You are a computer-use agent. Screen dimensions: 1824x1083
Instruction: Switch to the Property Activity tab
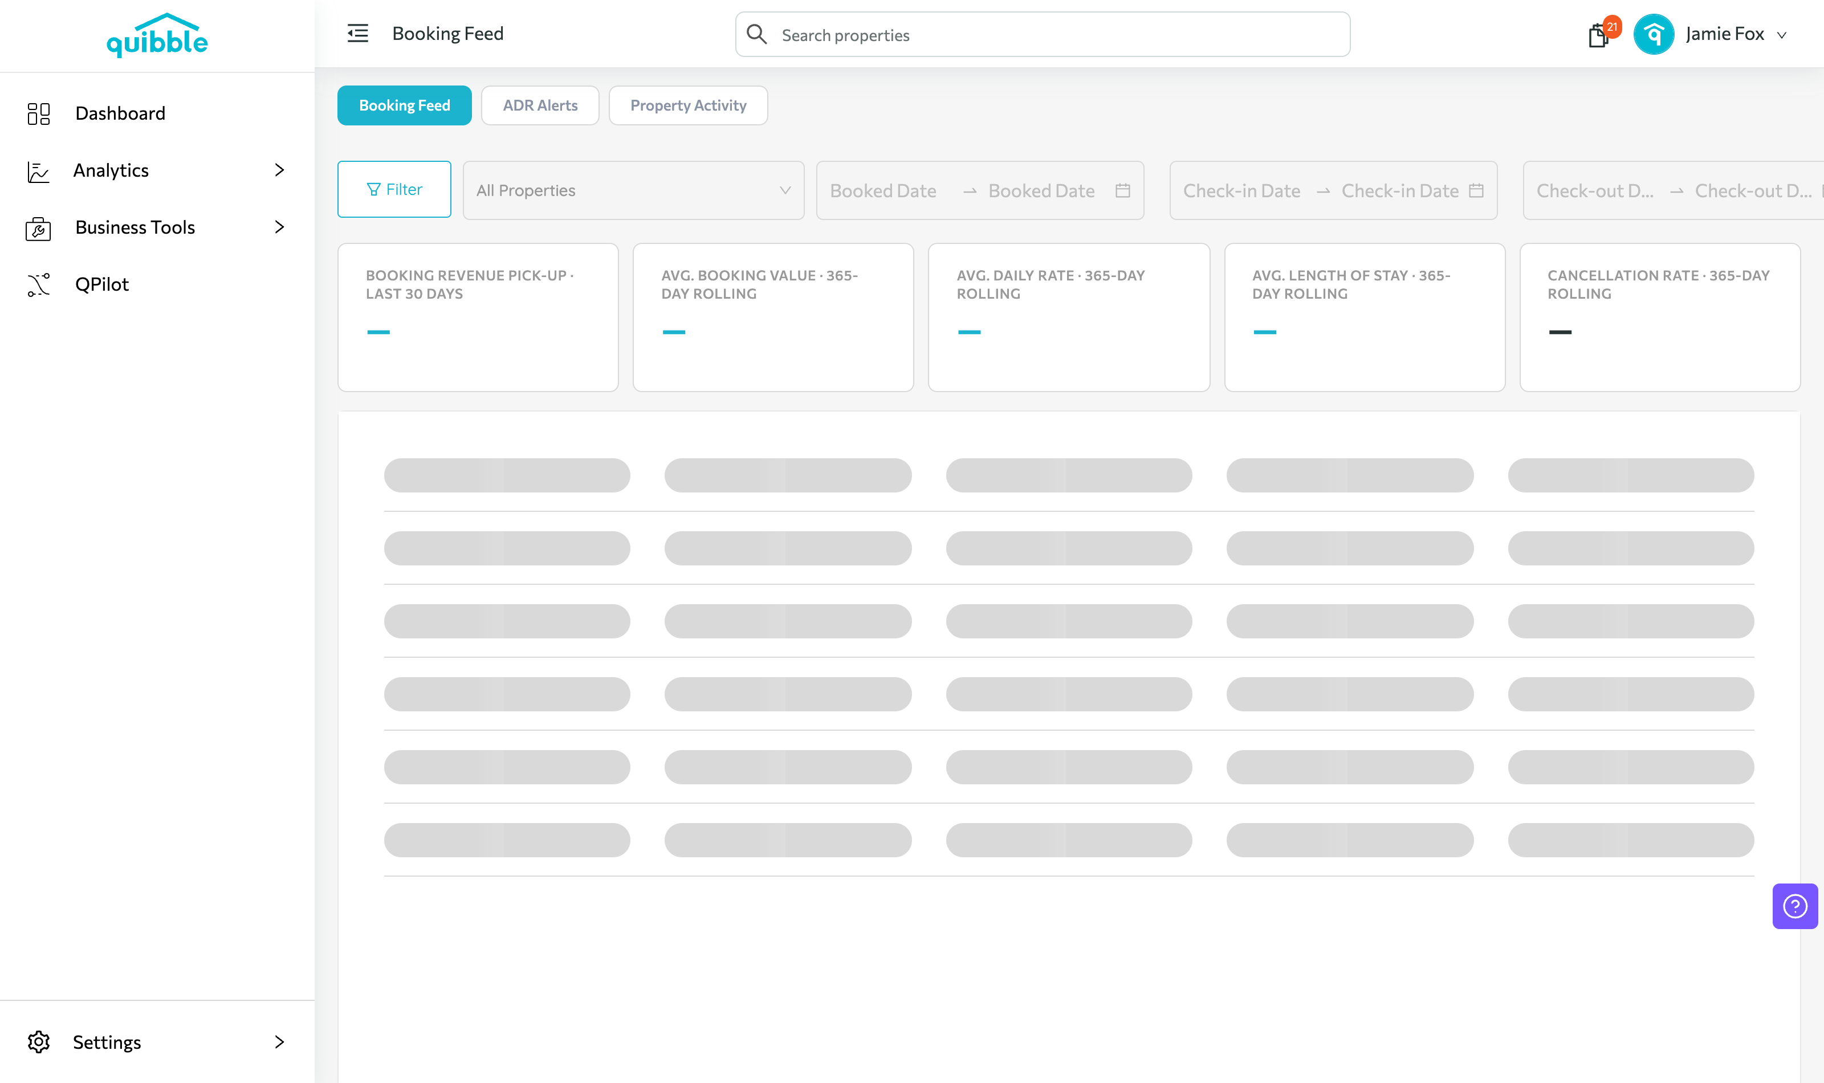tap(688, 105)
